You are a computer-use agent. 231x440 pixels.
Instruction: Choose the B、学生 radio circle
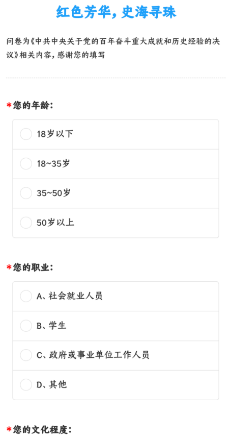pos(26,326)
